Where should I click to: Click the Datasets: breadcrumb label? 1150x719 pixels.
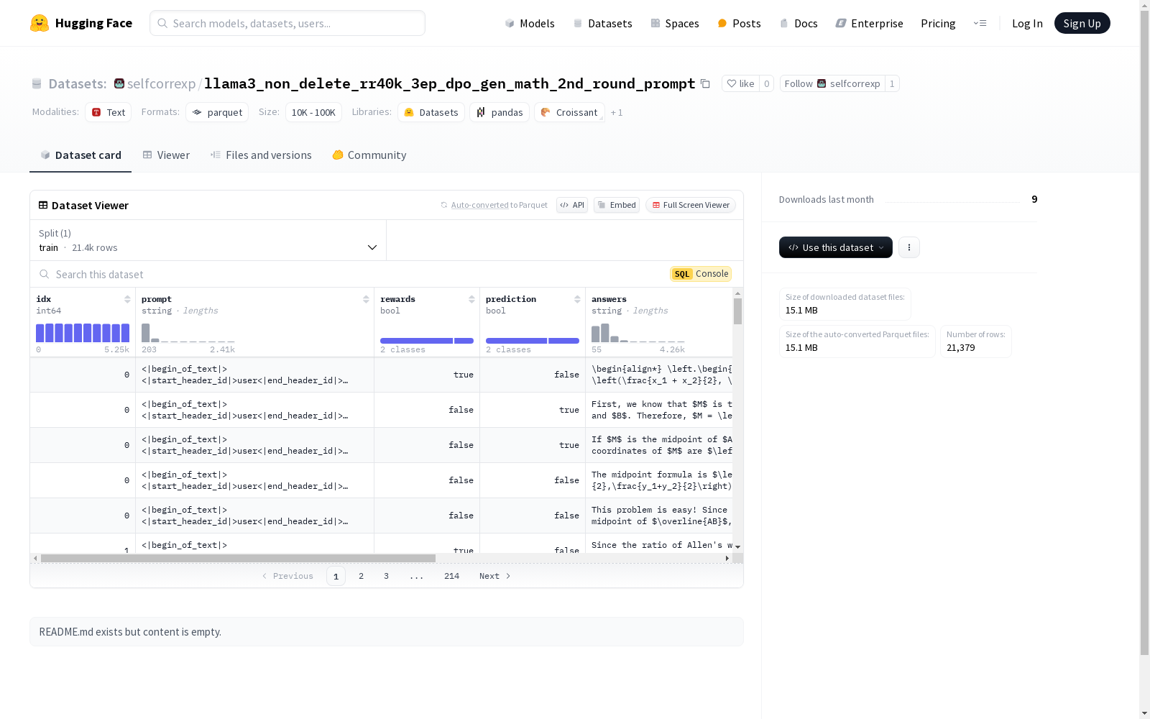click(78, 83)
